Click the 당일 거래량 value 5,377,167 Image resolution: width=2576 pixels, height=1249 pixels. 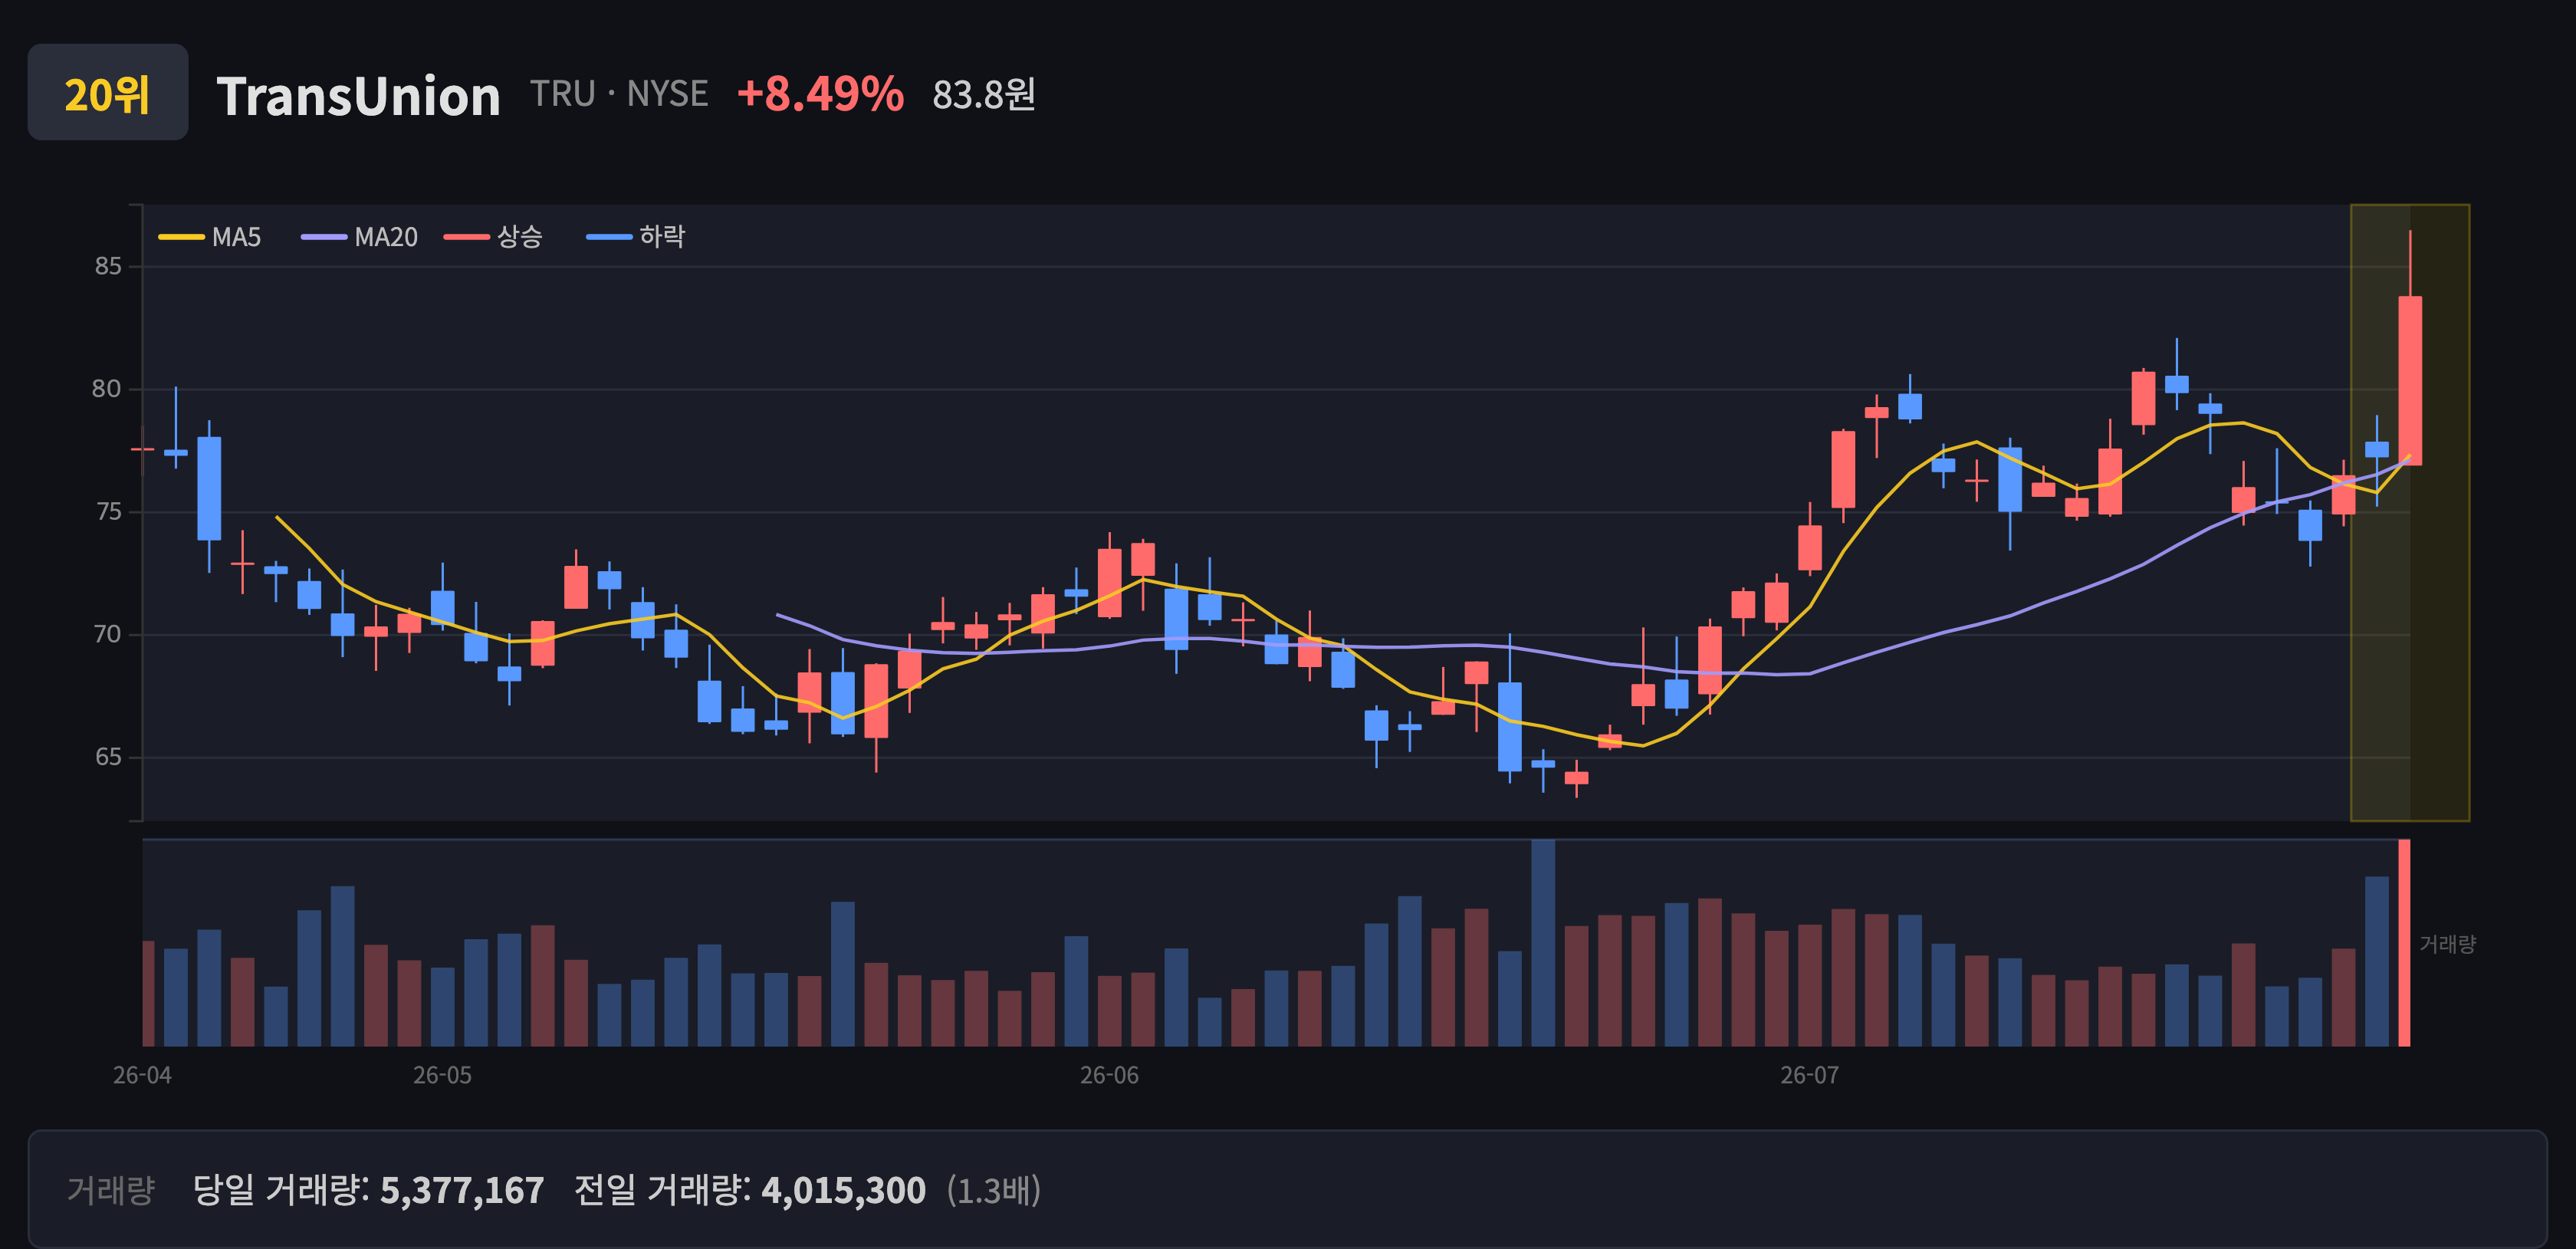[462, 1190]
